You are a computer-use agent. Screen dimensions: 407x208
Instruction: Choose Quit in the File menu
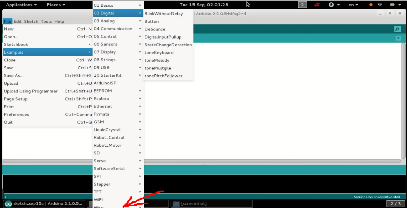(x=48, y=122)
